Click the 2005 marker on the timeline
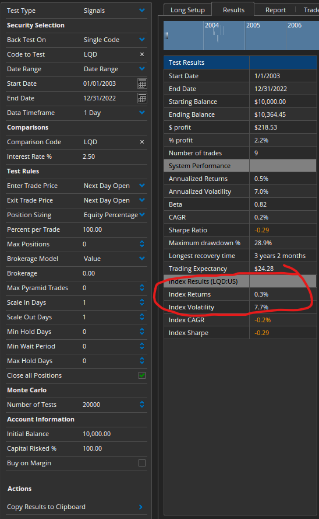Image resolution: width=319 pixels, height=519 pixels. click(253, 25)
